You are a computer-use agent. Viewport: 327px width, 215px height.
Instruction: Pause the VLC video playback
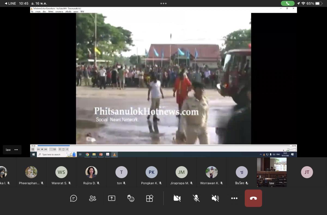point(33,149)
